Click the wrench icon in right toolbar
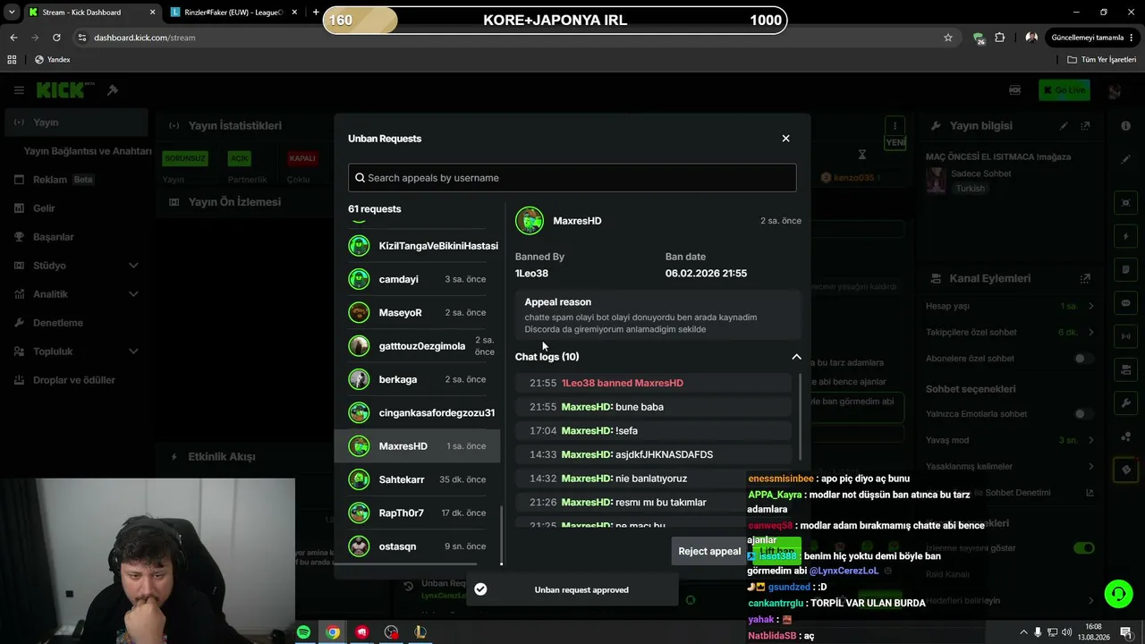Viewport: 1145px width, 644px height. coord(1125,402)
